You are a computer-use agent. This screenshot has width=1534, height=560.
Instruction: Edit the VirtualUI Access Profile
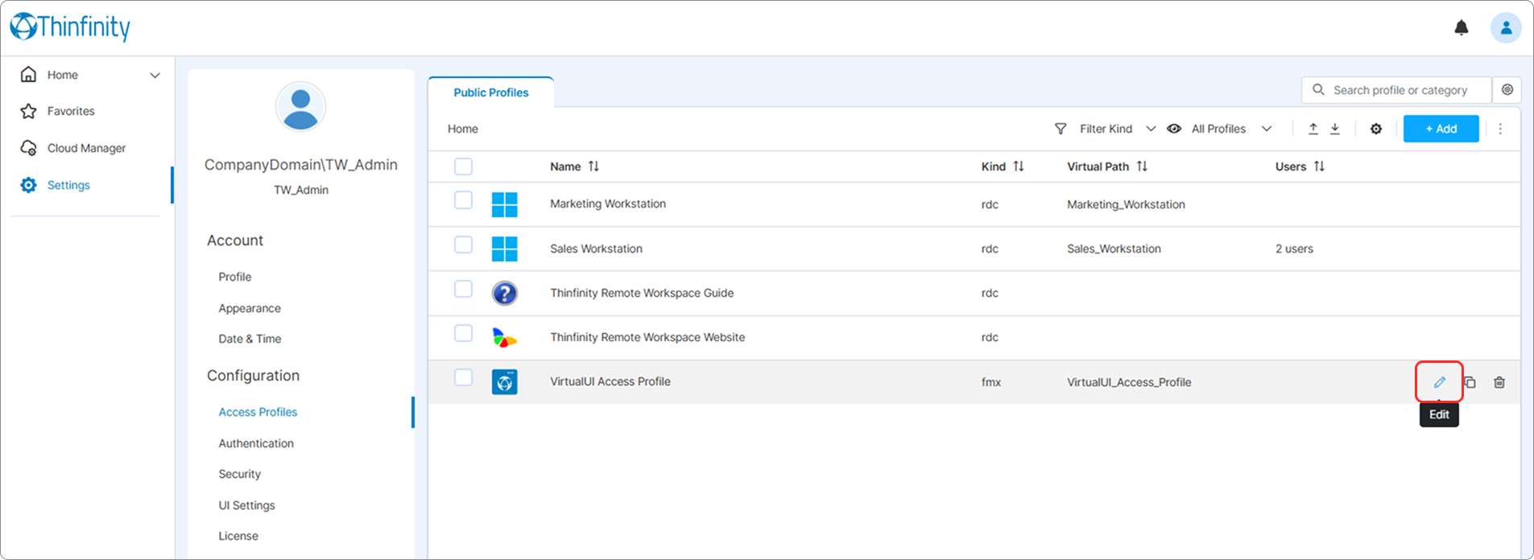pyautogui.click(x=1440, y=382)
